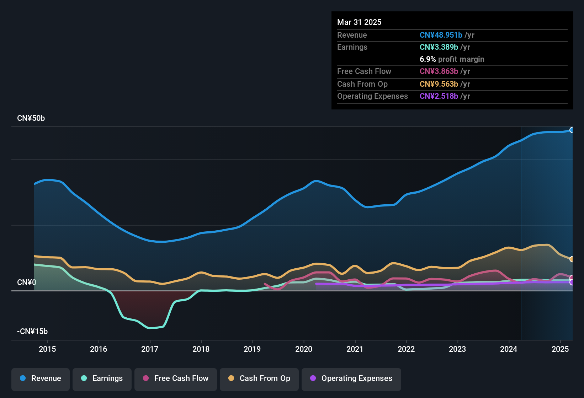
Task: Click the Operating Expenses purple dot icon
Action: [x=313, y=378]
